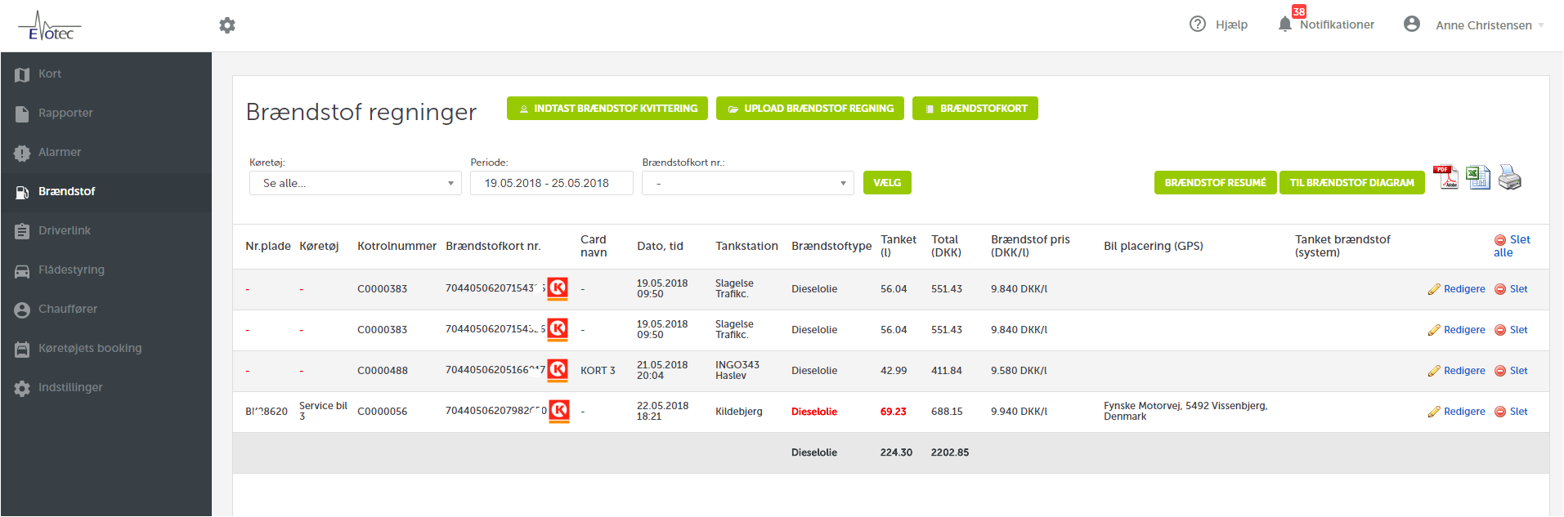Open Driverlink in the sidebar

pos(106,230)
